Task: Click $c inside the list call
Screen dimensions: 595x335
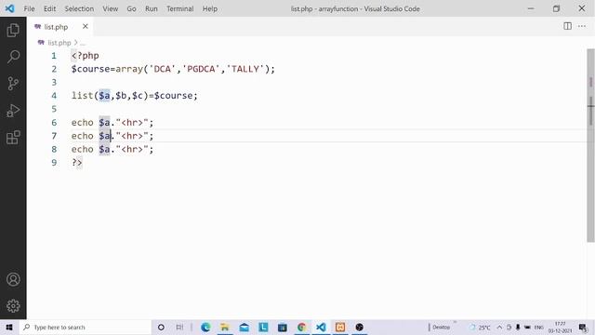Action: [x=138, y=96]
